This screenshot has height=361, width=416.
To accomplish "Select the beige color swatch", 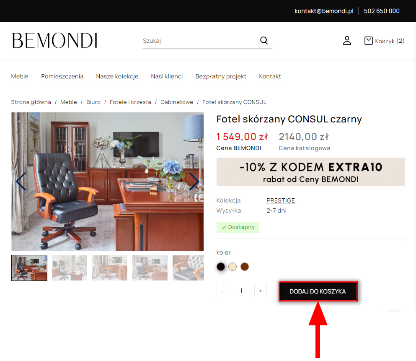I will click(233, 267).
